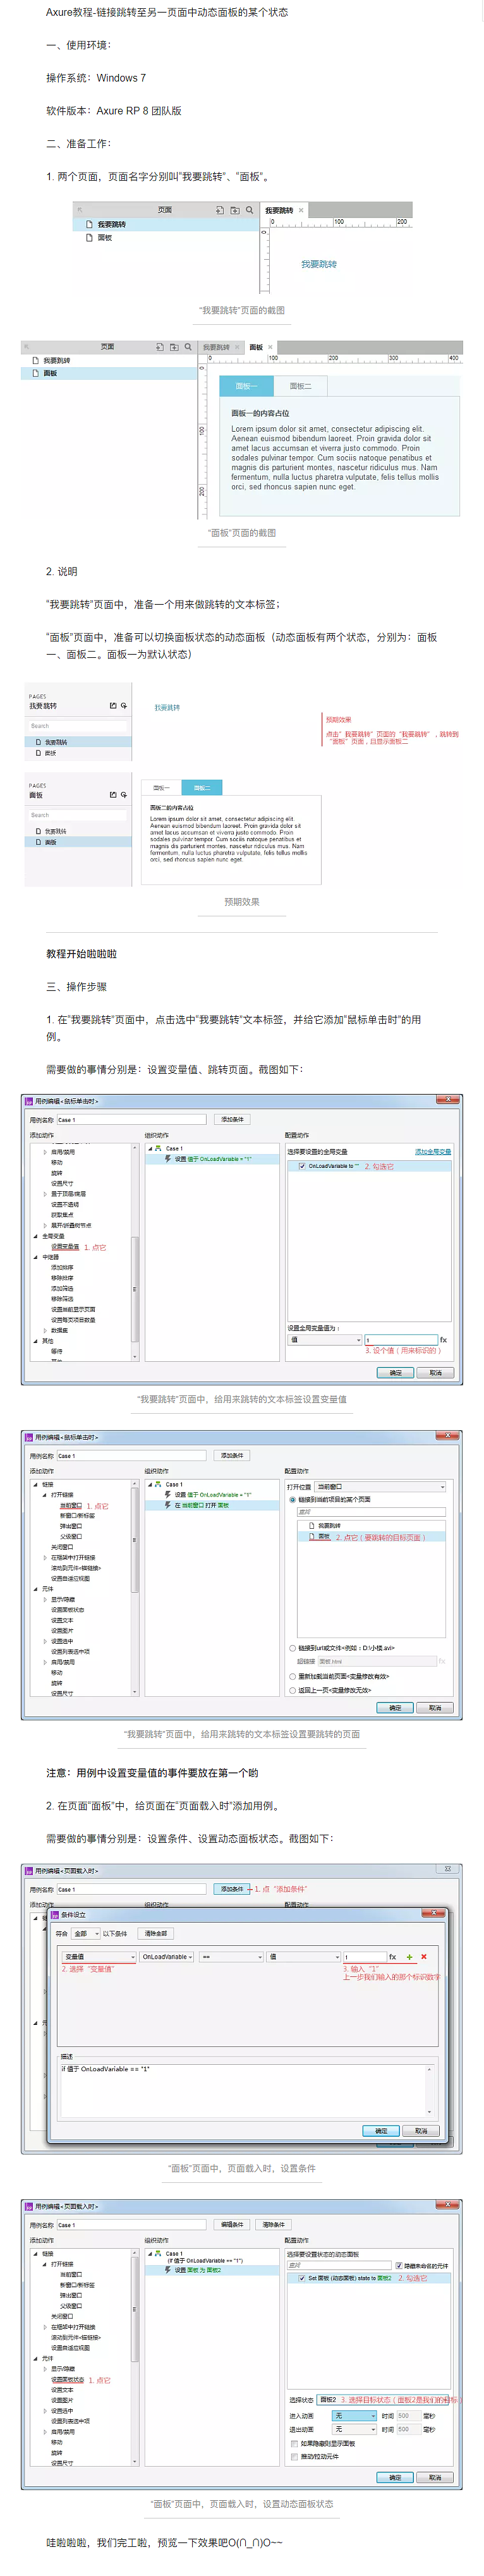Click add-page icon in first Axure pages panel screenshot
The height and width of the screenshot is (2576, 484).
point(220,210)
